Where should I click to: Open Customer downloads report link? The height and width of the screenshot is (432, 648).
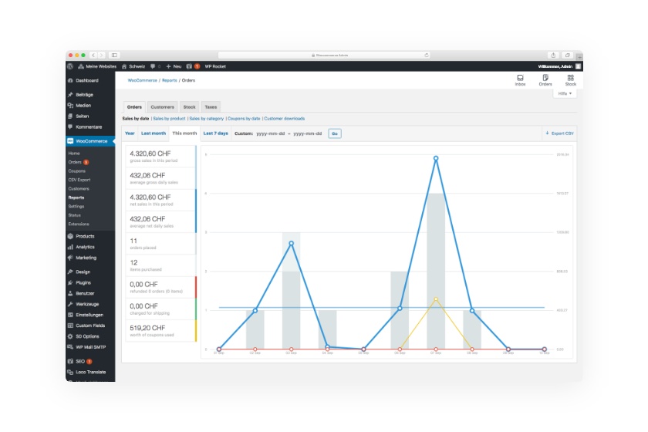pyautogui.click(x=285, y=119)
